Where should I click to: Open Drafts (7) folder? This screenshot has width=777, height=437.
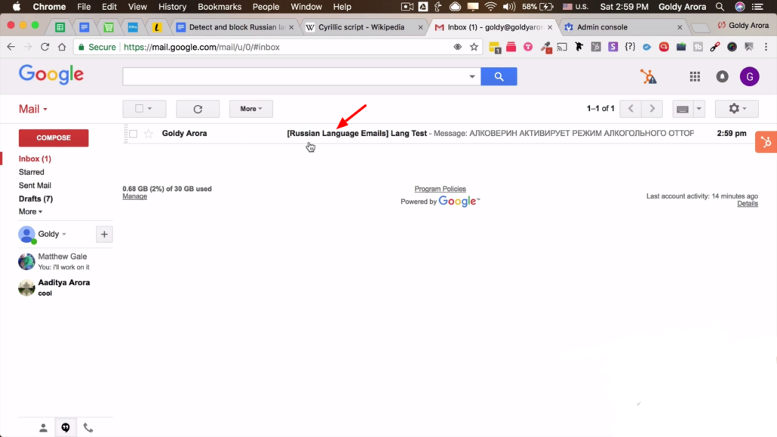35,199
